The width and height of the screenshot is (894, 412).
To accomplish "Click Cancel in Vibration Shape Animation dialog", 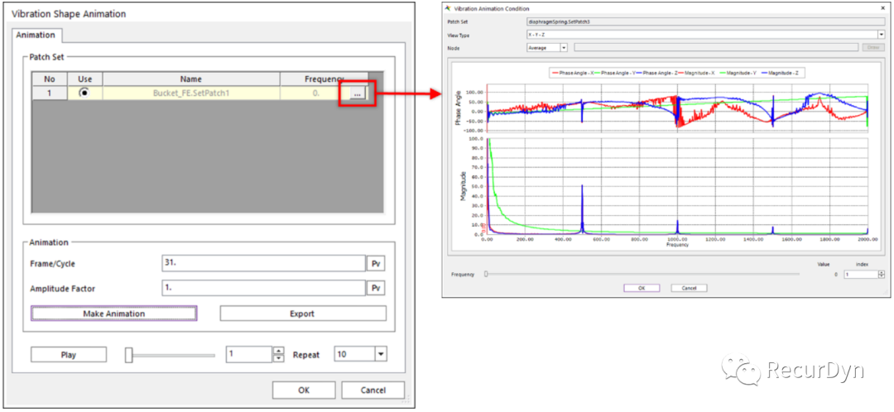I will pos(373,390).
